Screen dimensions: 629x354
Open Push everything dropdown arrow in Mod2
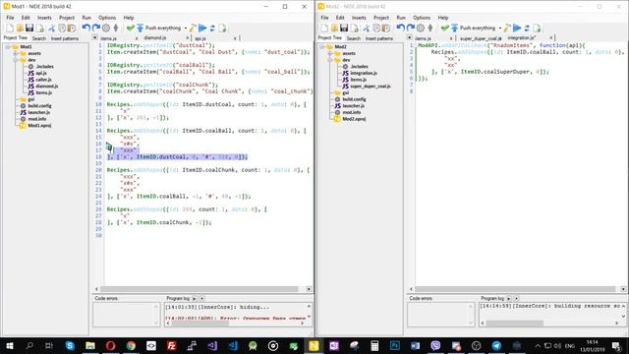tap(500, 29)
